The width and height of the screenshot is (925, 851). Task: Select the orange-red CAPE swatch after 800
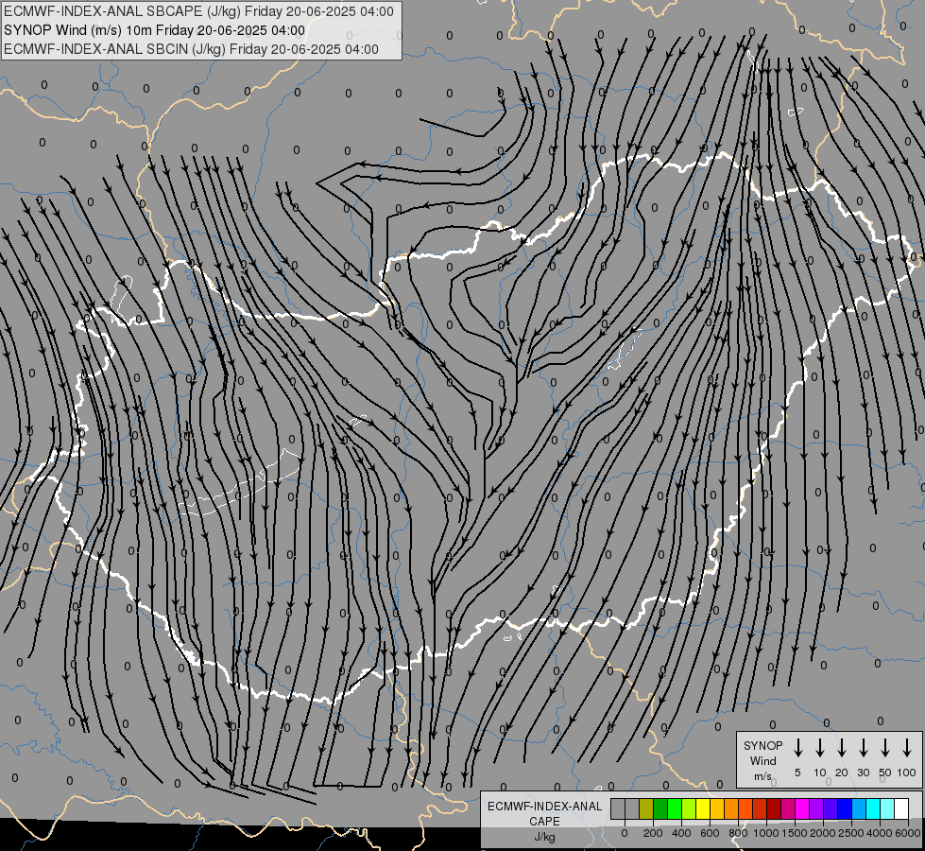click(x=745, y=808)
